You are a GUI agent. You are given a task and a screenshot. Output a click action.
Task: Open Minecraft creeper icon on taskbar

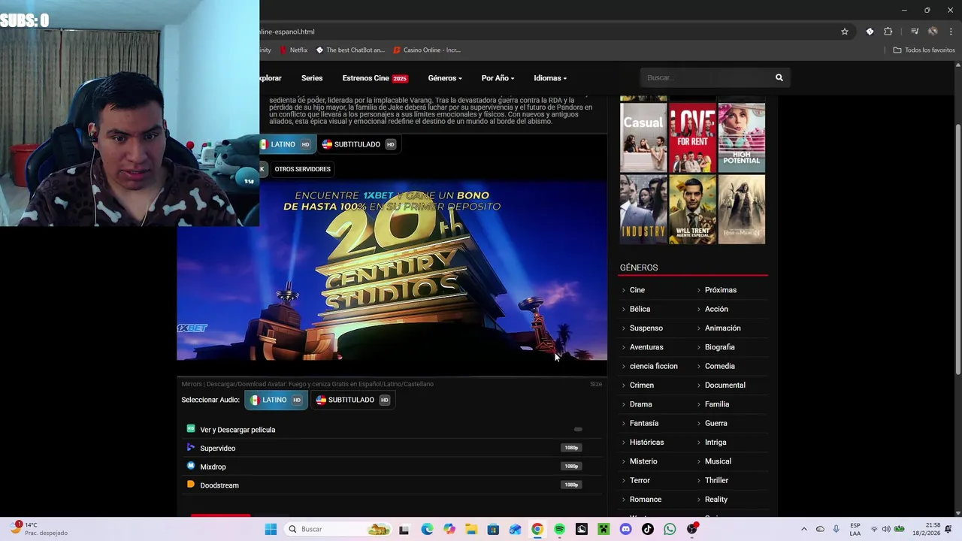tap(604, 529)
